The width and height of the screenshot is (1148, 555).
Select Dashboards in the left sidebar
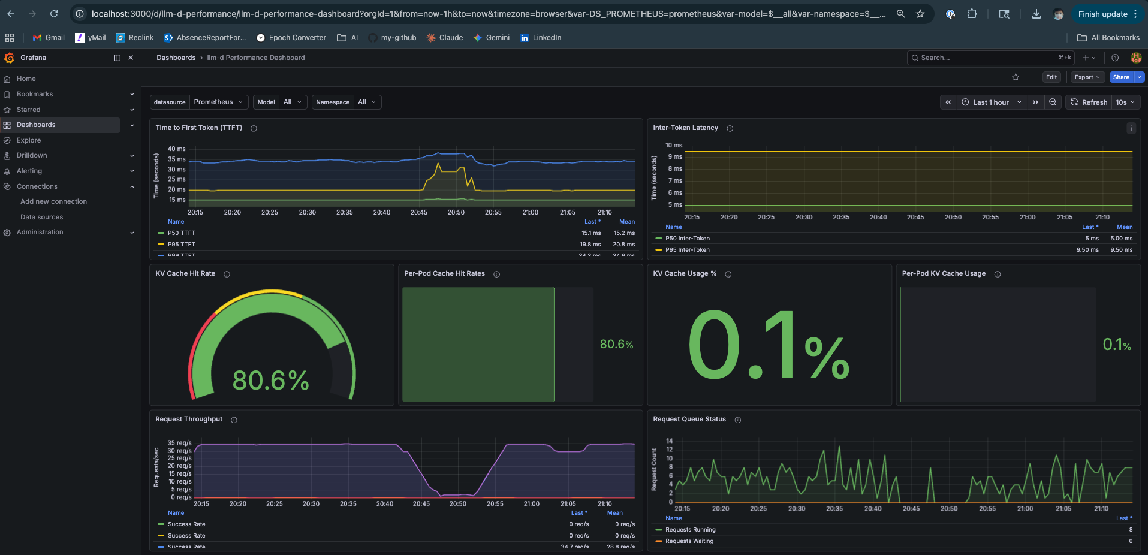(x=36, y=125)
